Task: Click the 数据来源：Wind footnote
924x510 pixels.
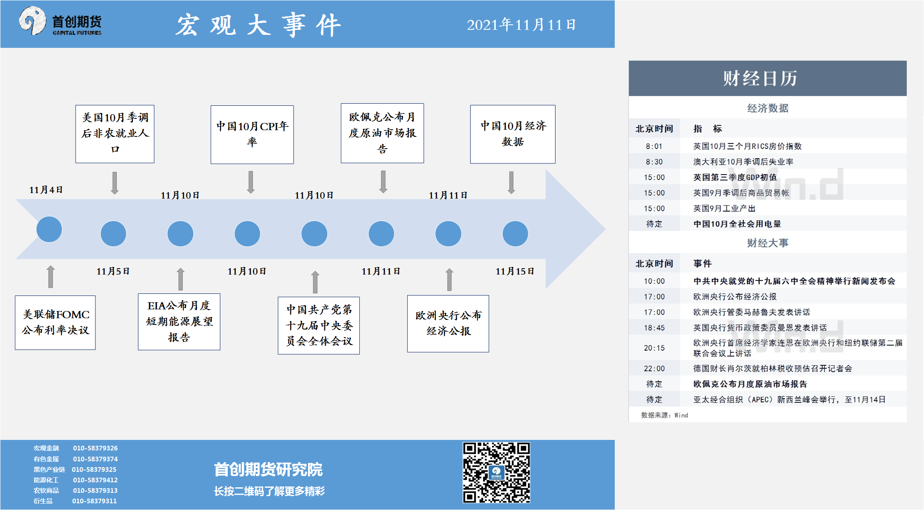Action: click(664, 415)
